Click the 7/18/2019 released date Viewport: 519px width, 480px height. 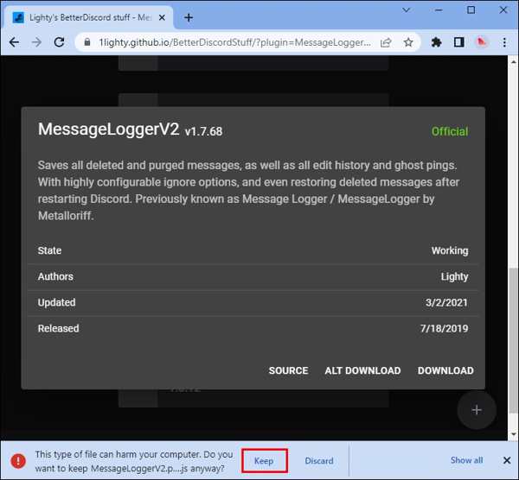coord(444,328)
